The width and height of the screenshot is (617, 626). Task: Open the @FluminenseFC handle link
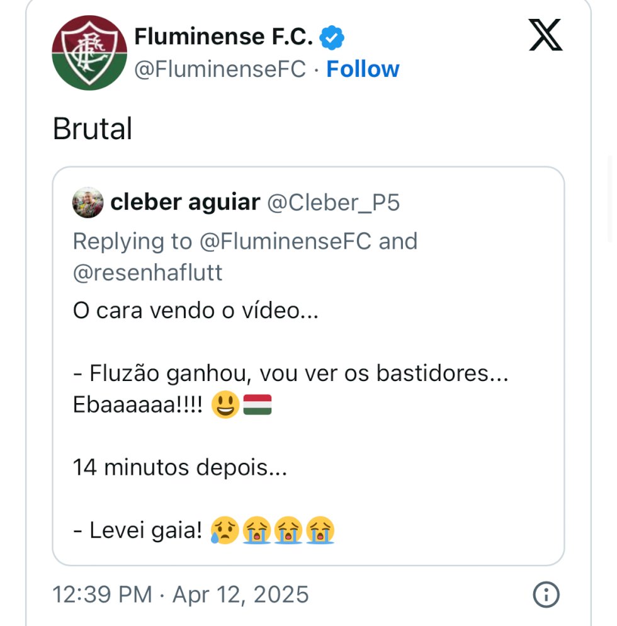220,69
